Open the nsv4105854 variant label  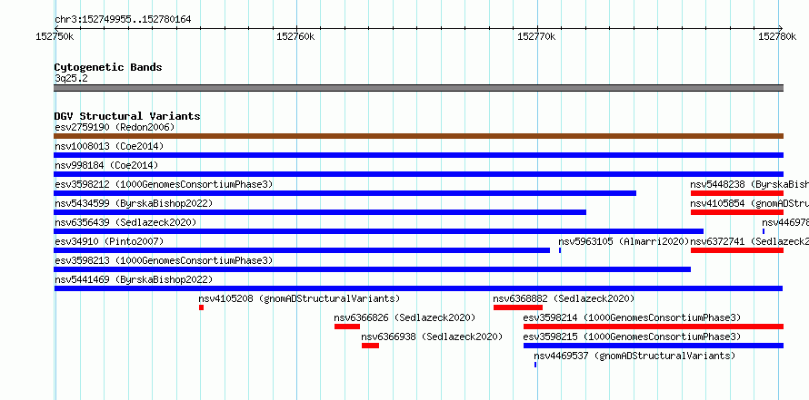[x=750, y=203]
